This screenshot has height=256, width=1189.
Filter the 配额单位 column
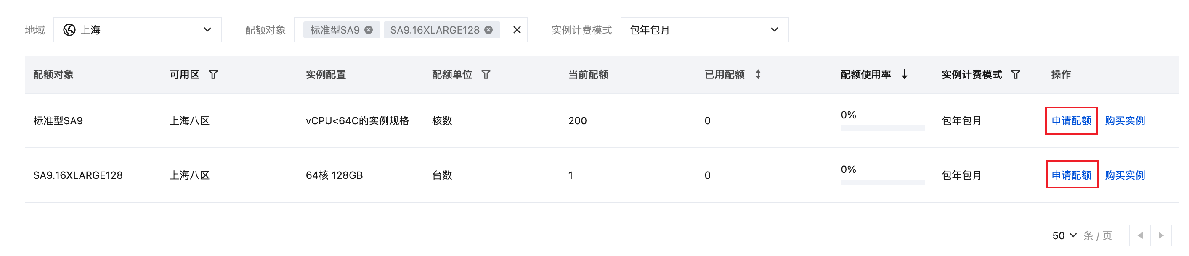click(x=486, y=75)
